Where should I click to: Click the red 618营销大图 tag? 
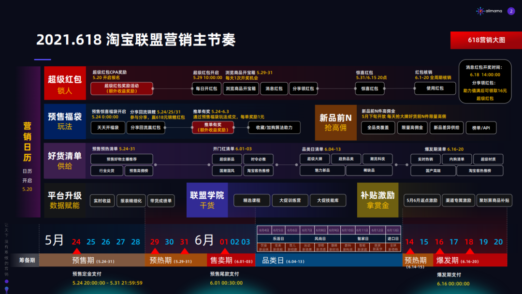pyautogui.click(x=486, y=40)
